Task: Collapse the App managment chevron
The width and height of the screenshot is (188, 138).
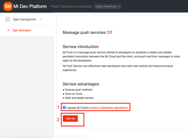Action: point(40,19)
